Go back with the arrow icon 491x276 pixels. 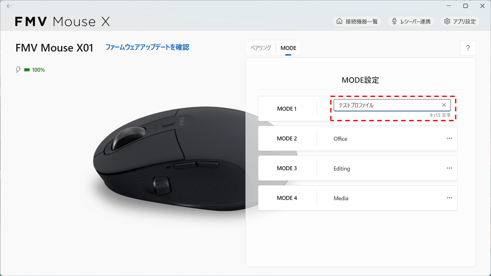pyautogui.click(x=9, y=6)
